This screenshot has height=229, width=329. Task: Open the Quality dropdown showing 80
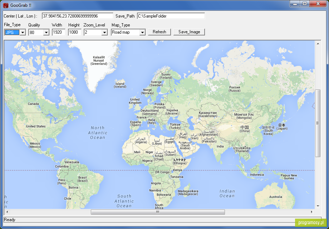[x=46, y=32]
